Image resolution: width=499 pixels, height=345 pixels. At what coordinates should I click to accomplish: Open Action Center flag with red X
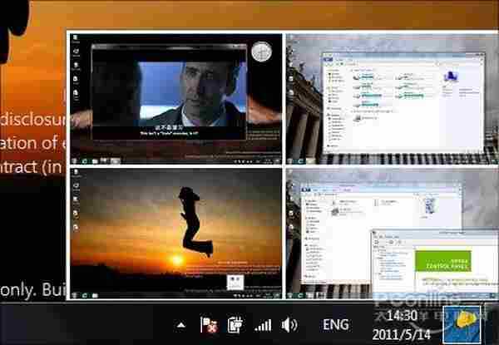(209, 324)
